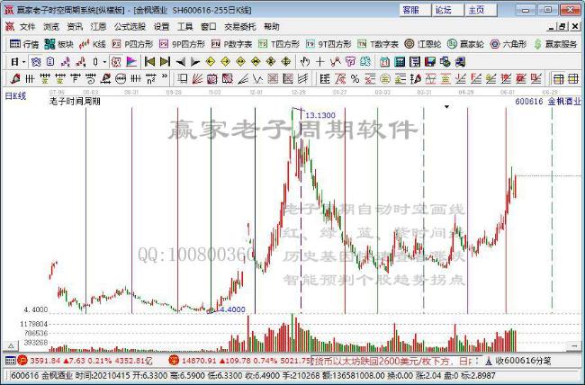Expand the toolbar overflow chevron »

coord(165,76)
